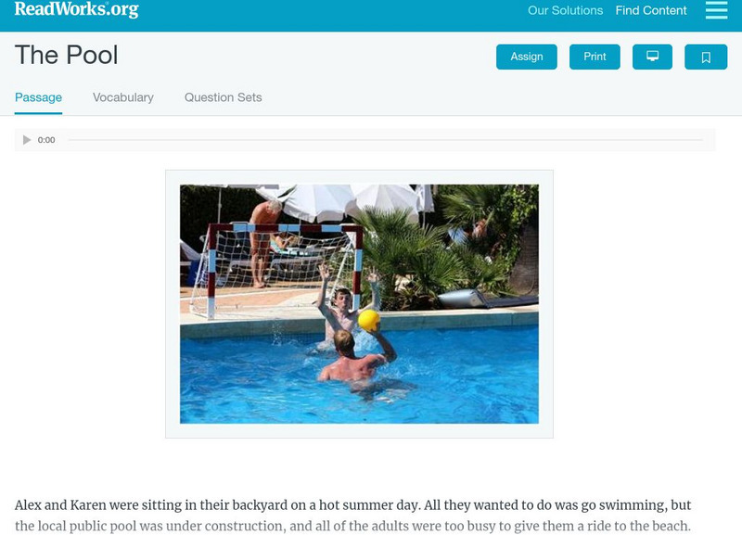Open the hamburger menu icon
742x535 pixels.
pos(716,10)
